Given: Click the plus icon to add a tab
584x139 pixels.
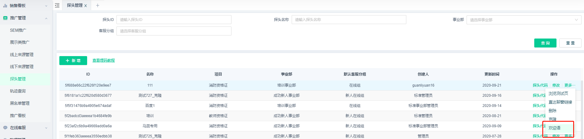Looking at the screenshot, I should click(x=98, y=5).
